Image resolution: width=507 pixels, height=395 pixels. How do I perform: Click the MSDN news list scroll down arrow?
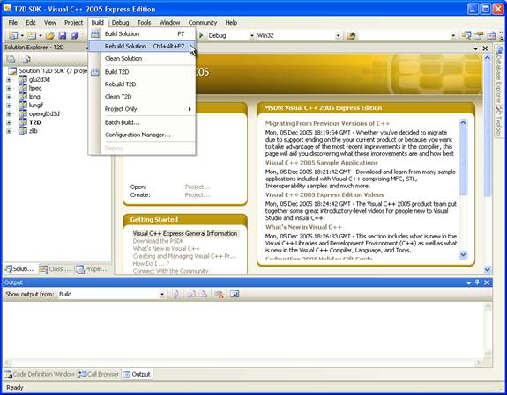tap(463, 255)
